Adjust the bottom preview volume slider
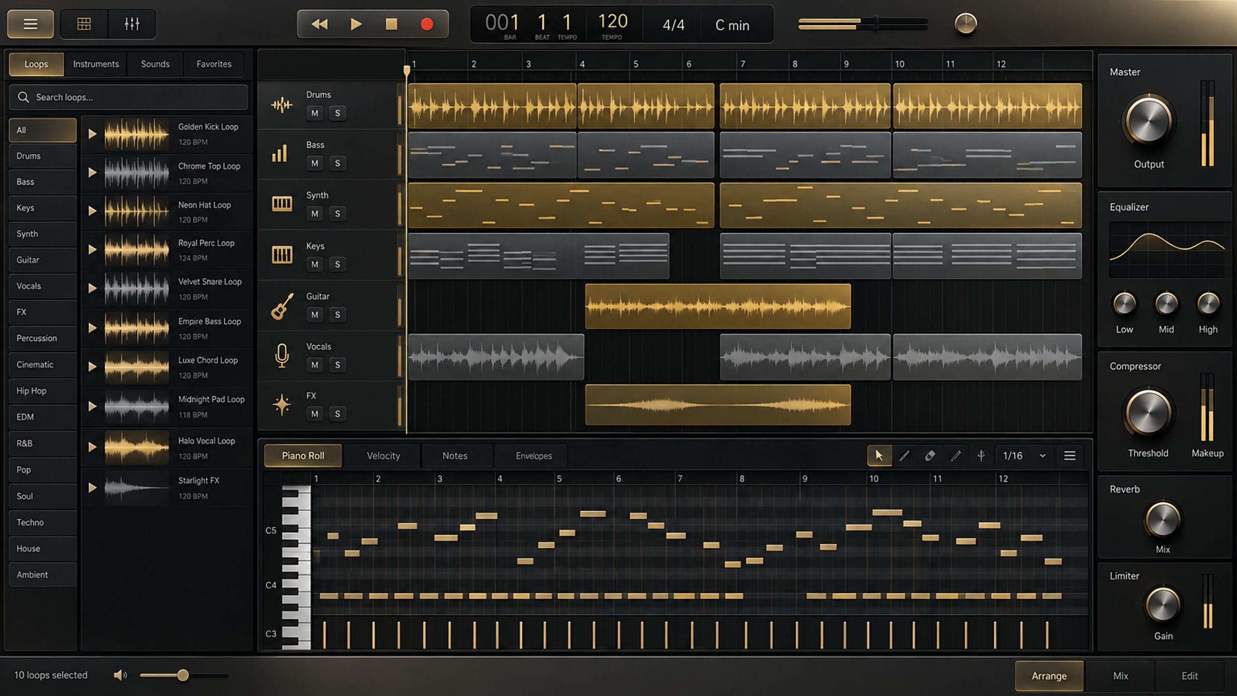Image resolution: width=1237 pixels, height=696 pixels. coord(184,675)
